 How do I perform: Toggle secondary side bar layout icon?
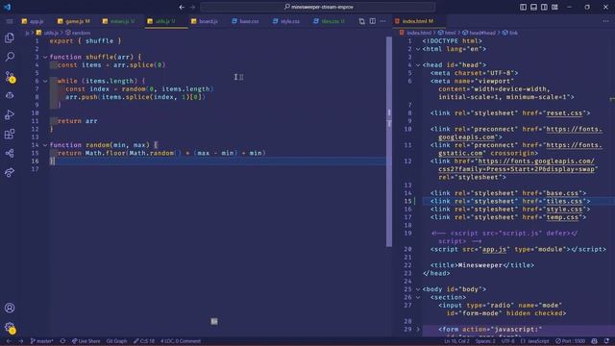(544, 7)
